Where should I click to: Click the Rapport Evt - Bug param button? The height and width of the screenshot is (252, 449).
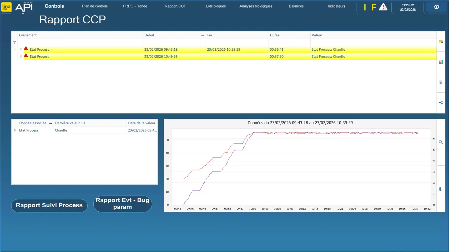coord(123,204)
